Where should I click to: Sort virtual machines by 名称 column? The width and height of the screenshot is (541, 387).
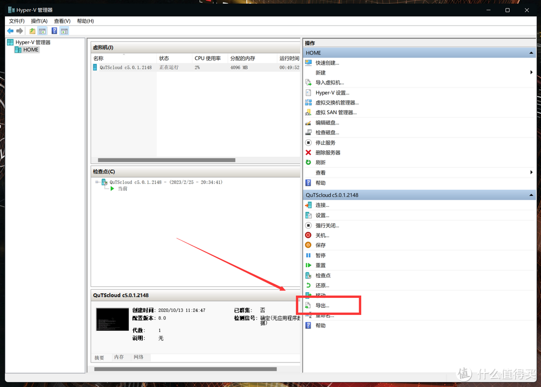pyautogui.click(x=124, y=58)
